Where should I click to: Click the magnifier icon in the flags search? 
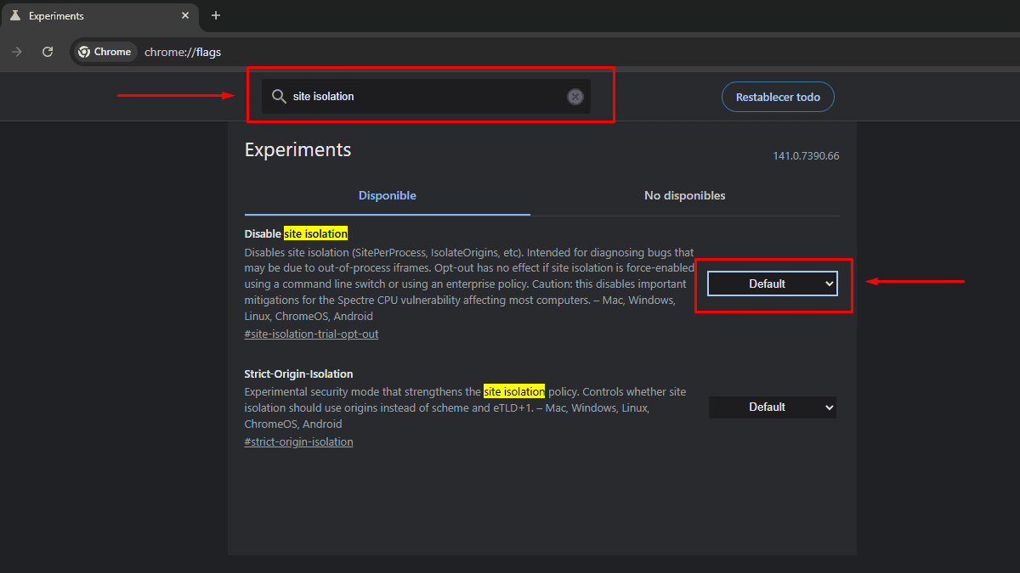coord(278,97)
